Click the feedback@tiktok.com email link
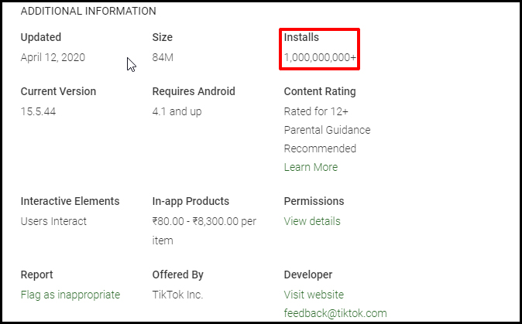Viewport: 522px width, 324px height. [335, 313]
